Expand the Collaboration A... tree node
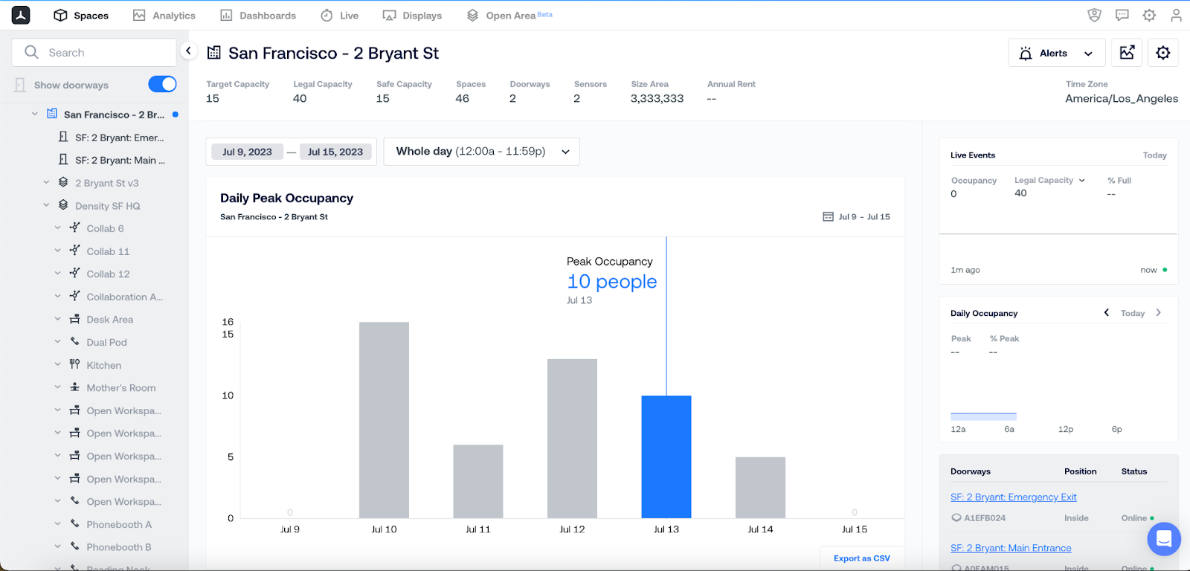 (57, 296)
